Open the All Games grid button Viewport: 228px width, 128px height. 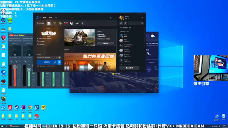pos(40,23)
